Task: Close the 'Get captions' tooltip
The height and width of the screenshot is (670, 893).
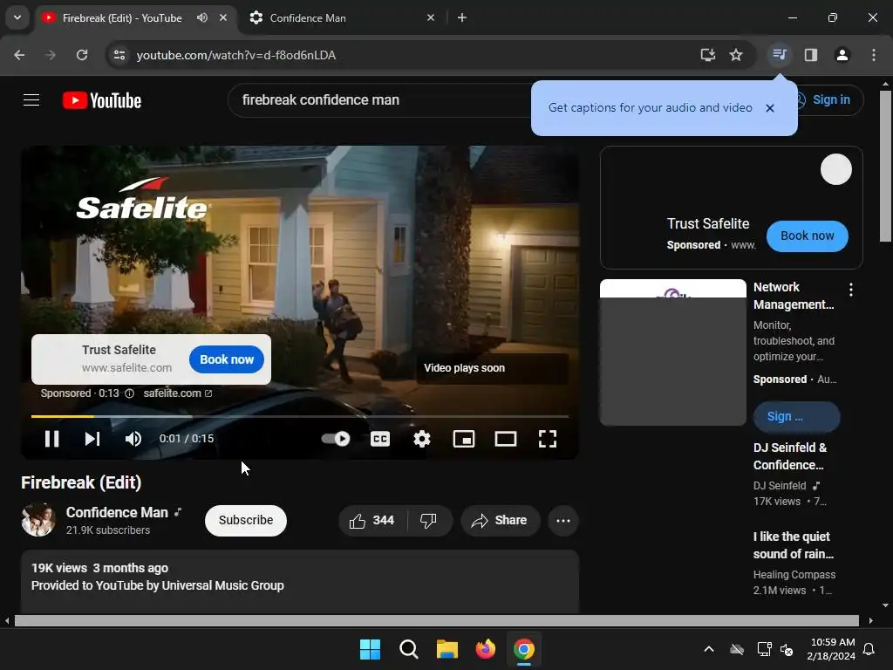Action: coord(770,108)
